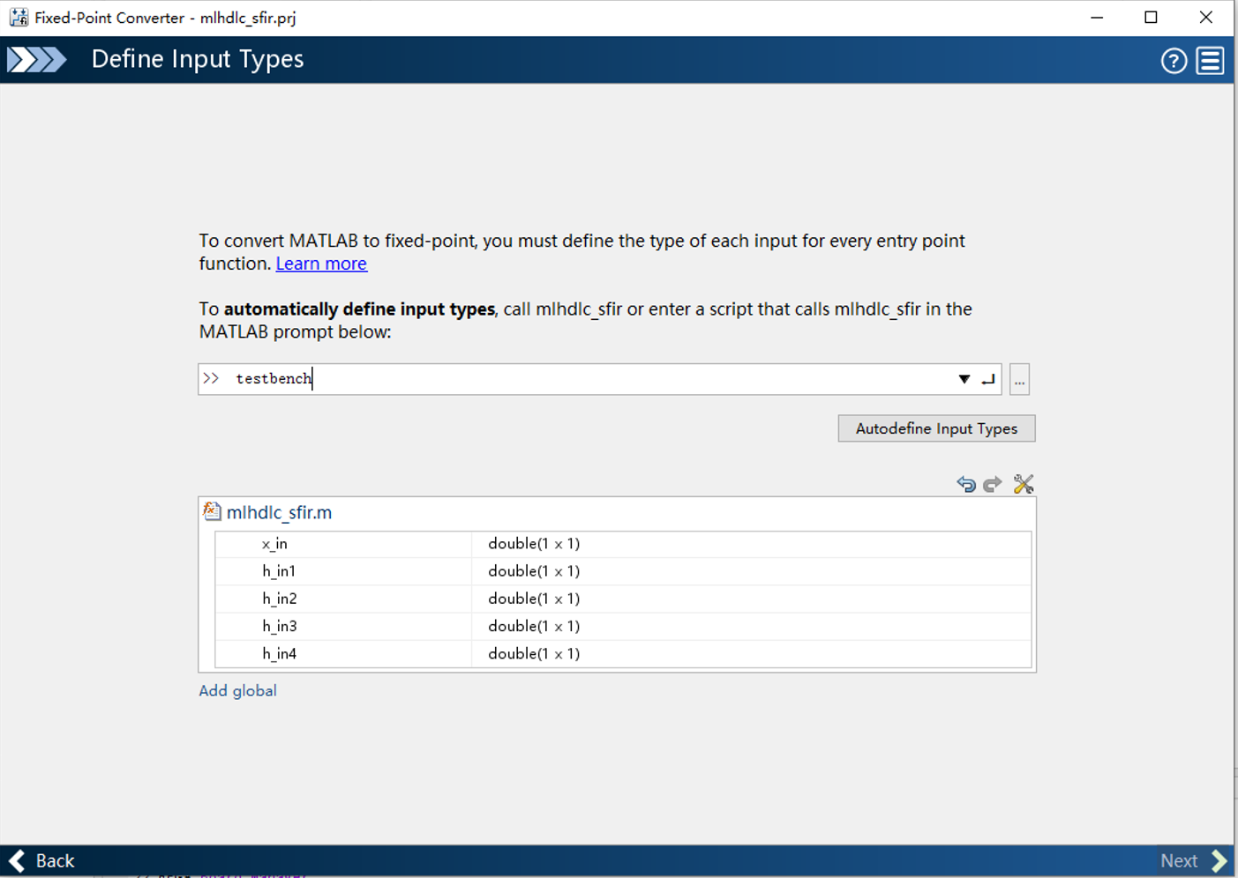1238x878 pixels.
Task: Click the Add global link
Action: point(237,690)
